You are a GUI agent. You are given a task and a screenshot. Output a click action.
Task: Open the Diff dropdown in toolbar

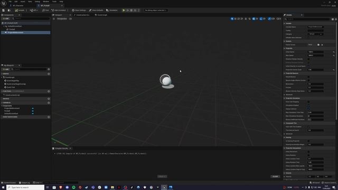34,11
